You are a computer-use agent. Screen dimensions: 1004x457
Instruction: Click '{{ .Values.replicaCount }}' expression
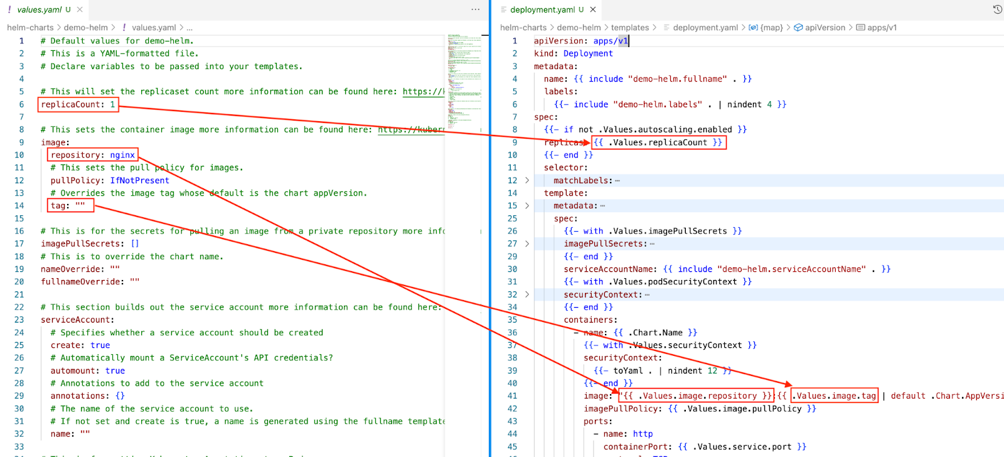coord(658,142)
